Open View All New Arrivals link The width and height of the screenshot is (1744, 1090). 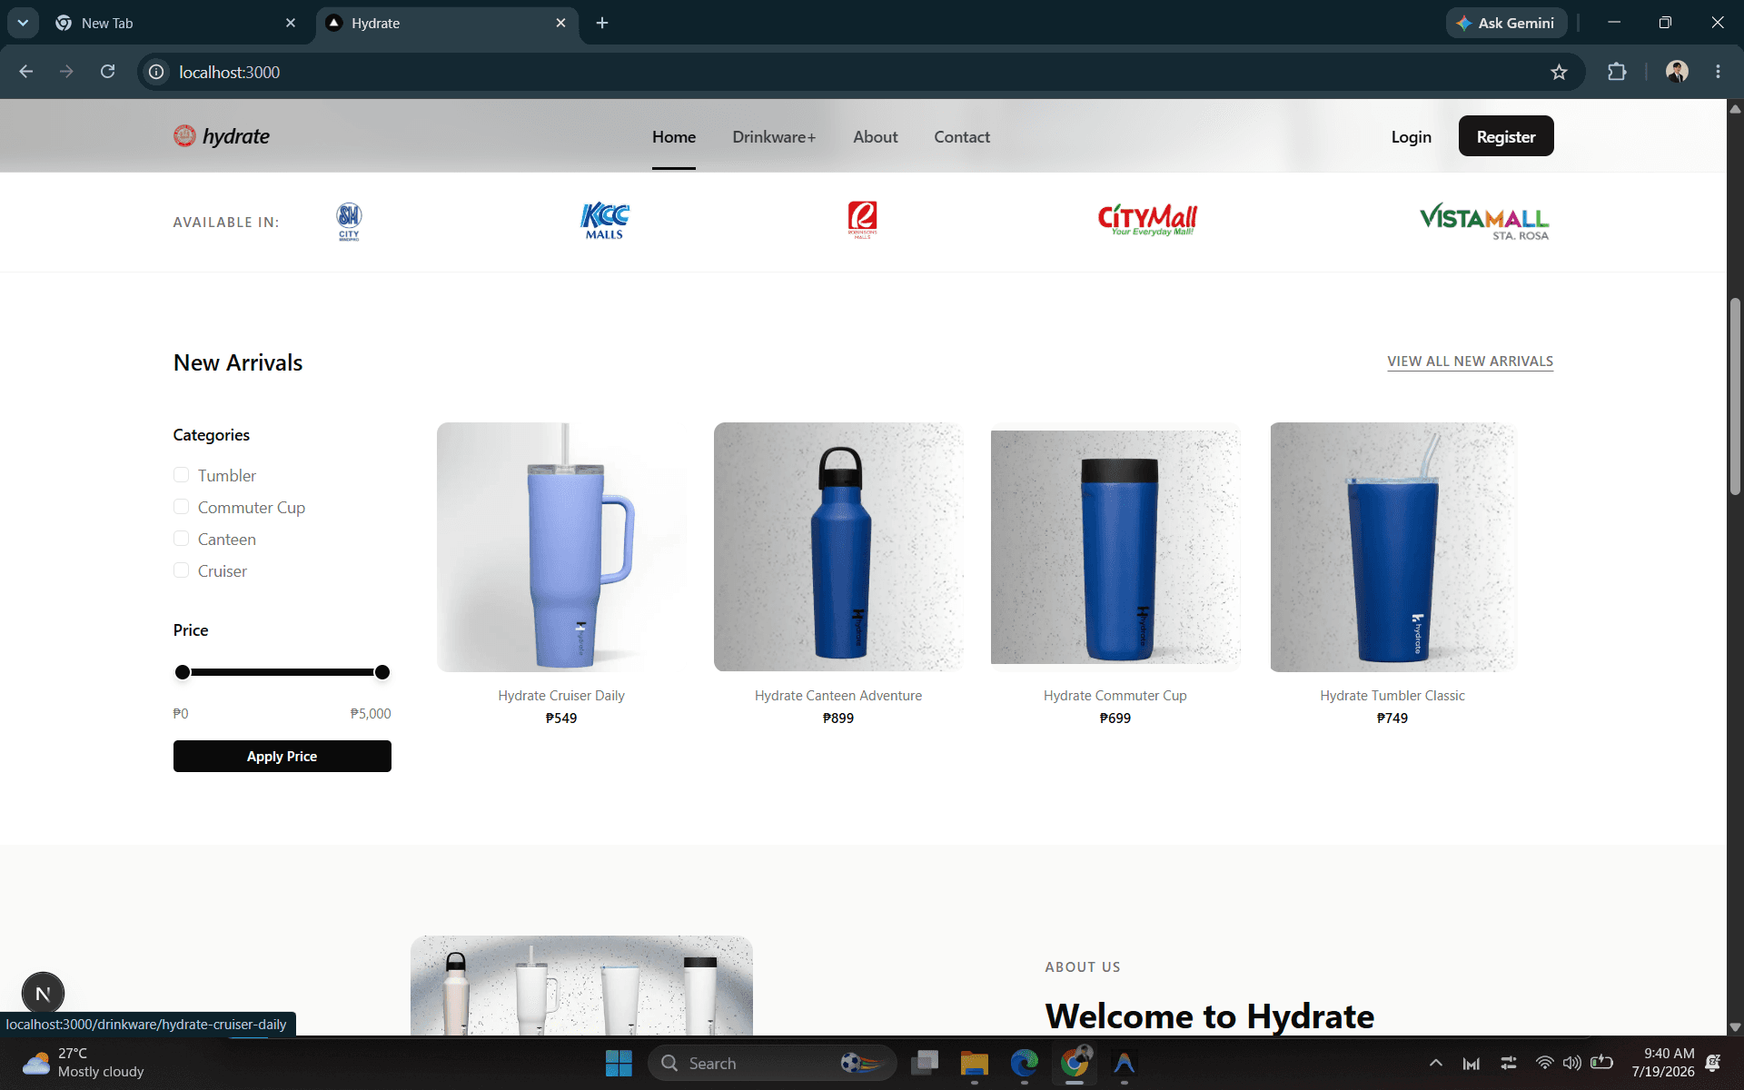pyautogui.click(x=1470, y=362)
